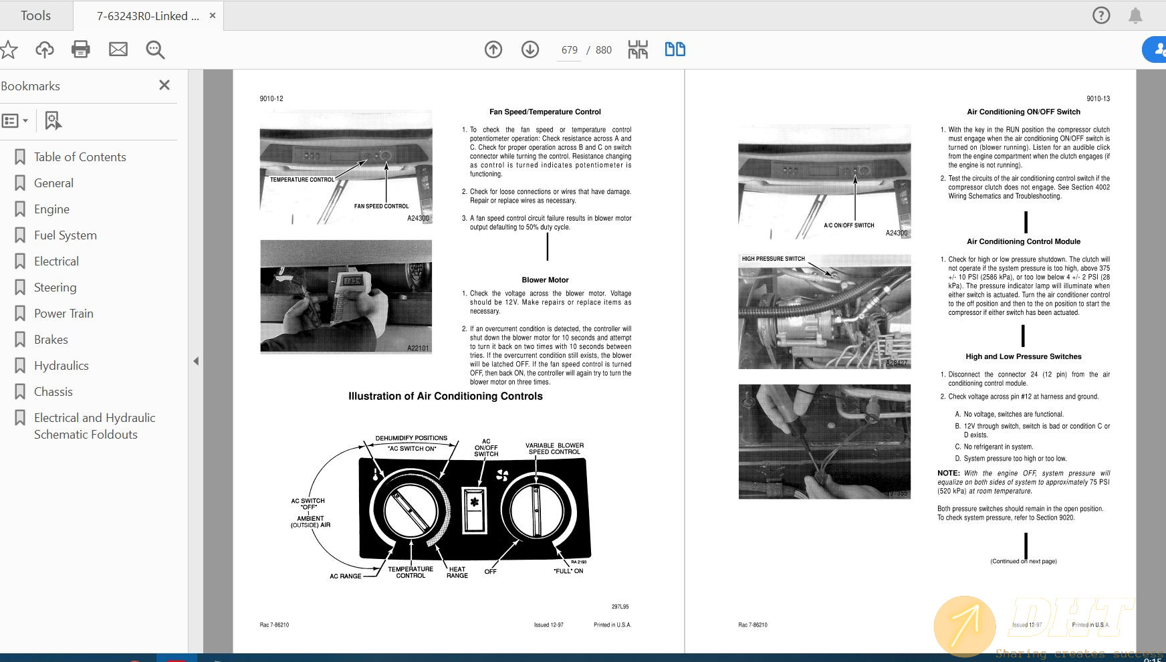This screenshot has width=1166, height=662.
Task: Toggle the two-page view mode
Action: [675, 49]
